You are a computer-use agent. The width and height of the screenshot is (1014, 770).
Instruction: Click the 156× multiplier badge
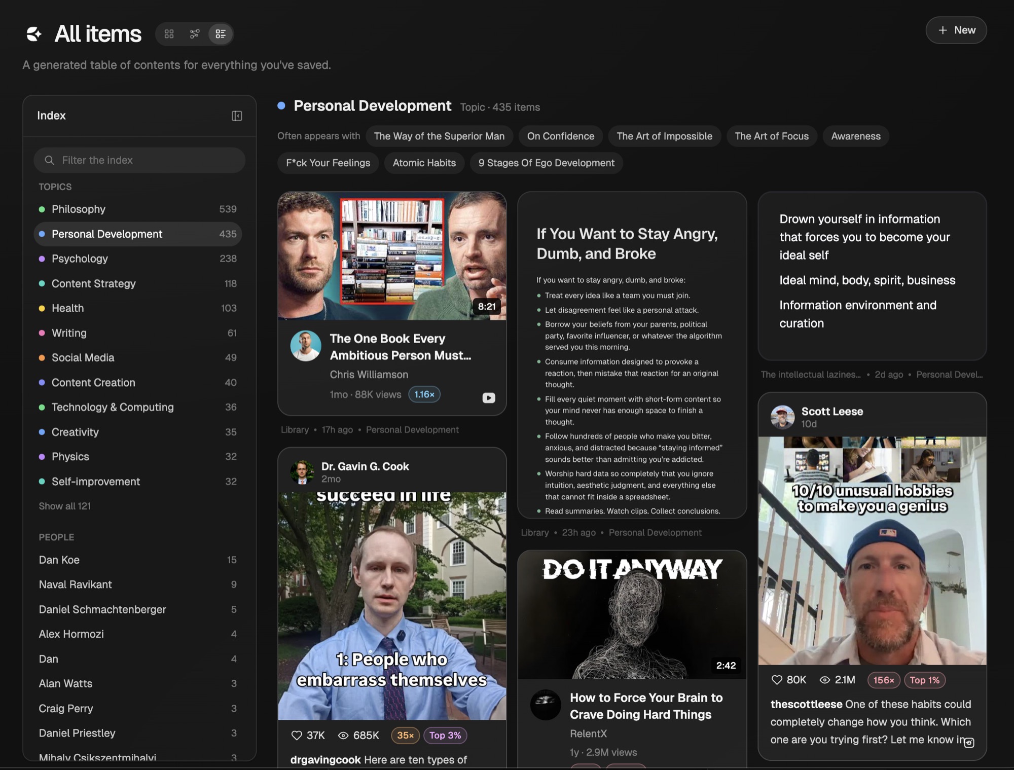[x=884, y=680]
